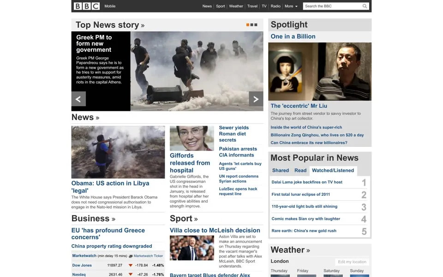443x277 pixels.
Task: Open Radio in top navigation
Action: 275,6
